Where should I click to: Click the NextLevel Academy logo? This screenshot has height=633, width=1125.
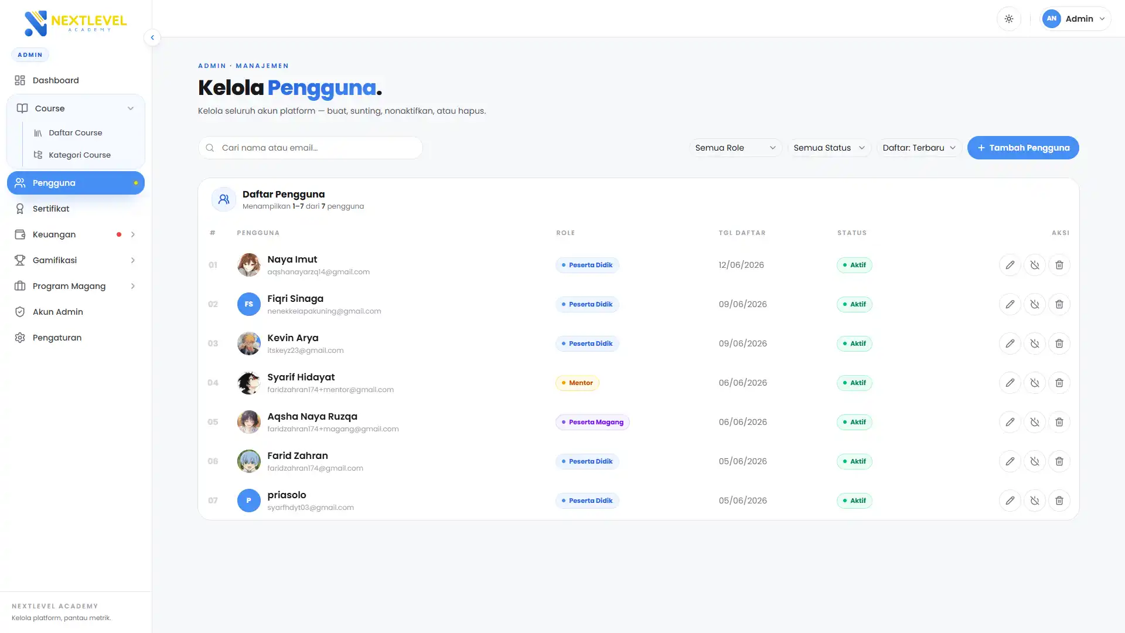[x=75, y=23]
